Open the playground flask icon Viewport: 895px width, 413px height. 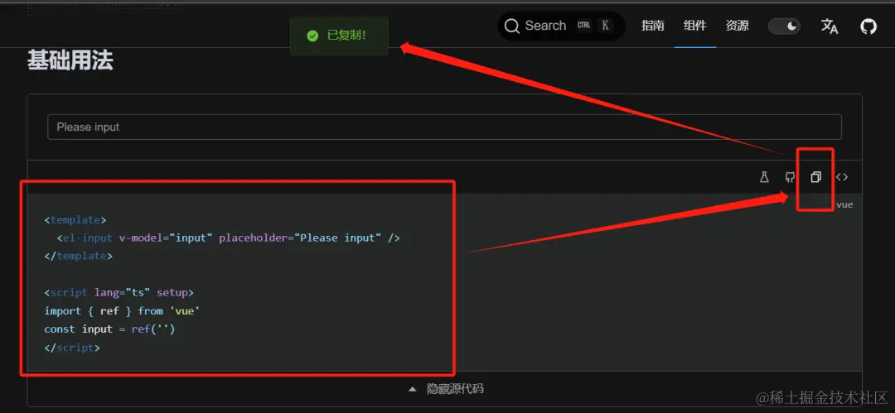(764, 177)
